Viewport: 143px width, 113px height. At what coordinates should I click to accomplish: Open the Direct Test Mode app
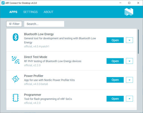115,61
